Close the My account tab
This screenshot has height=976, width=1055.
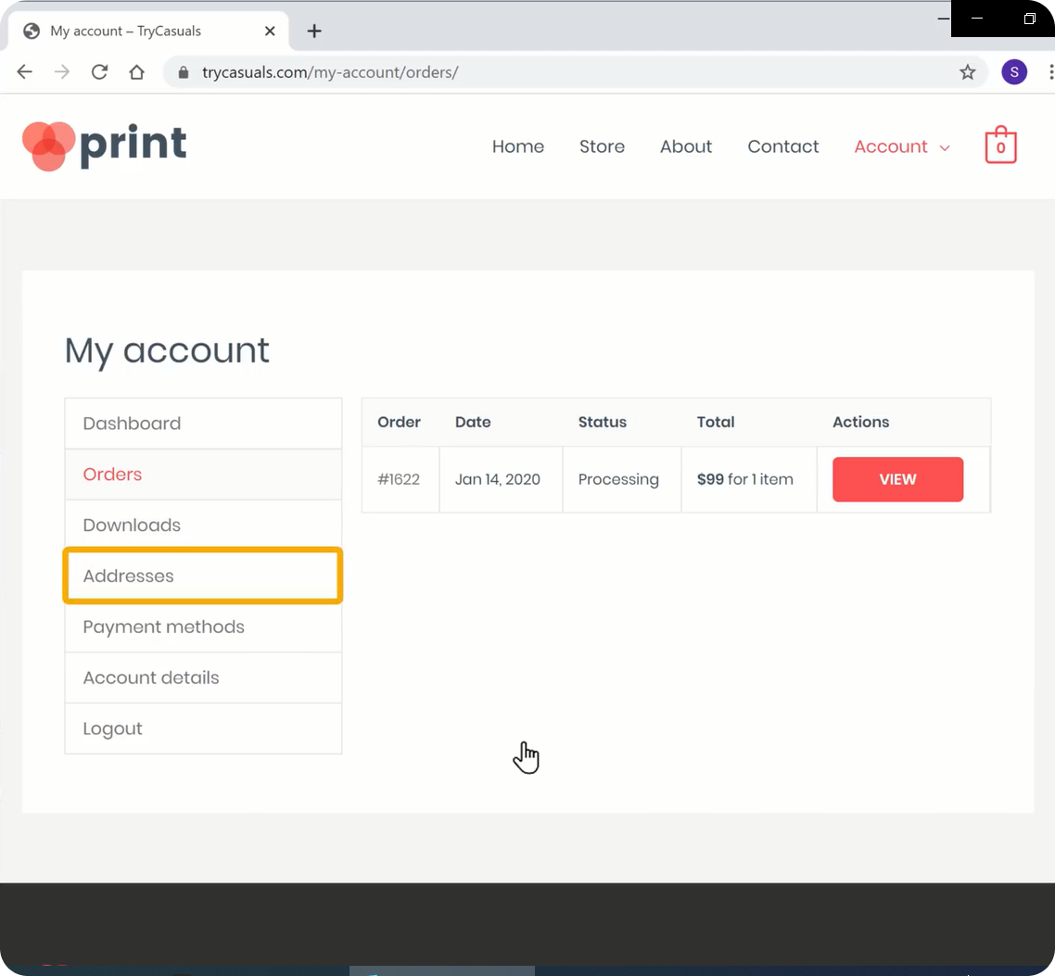tap(270, 31)
